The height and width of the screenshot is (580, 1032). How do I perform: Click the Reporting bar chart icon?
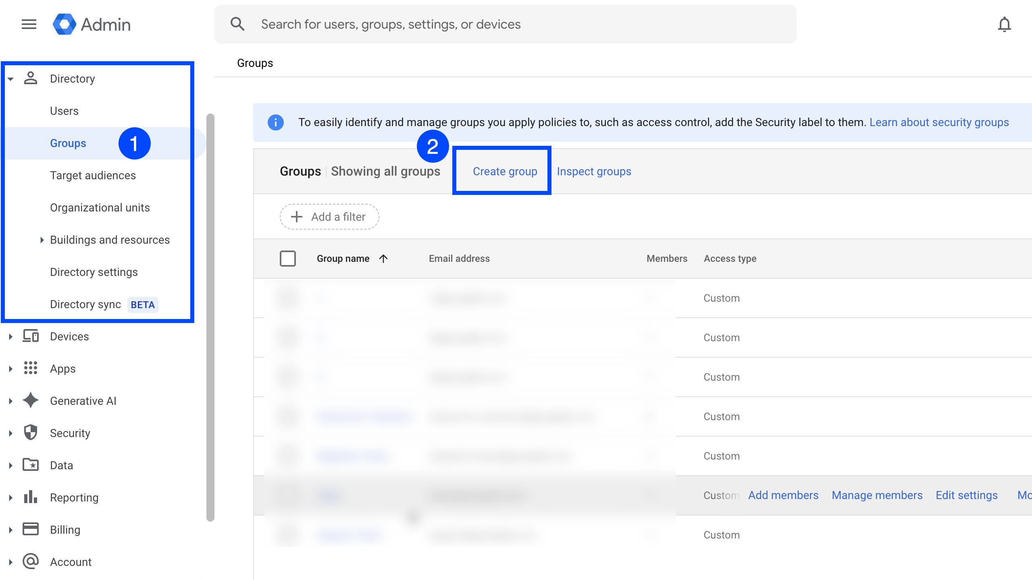click(31, 497)
